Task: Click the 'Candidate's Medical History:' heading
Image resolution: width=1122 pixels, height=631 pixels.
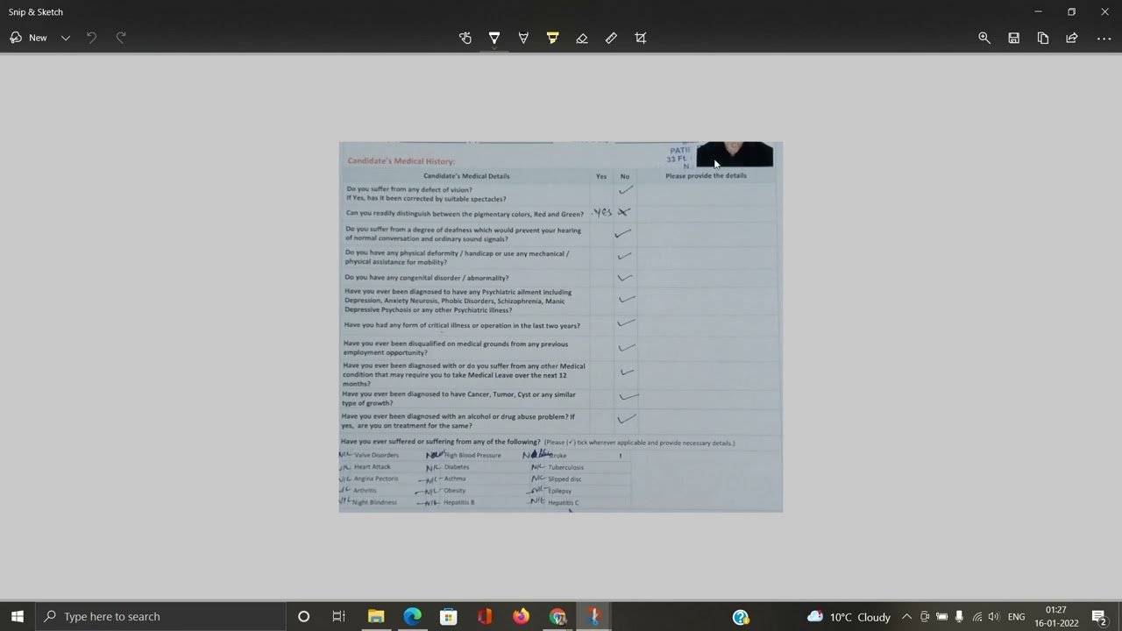Action: tap(401, 161)
